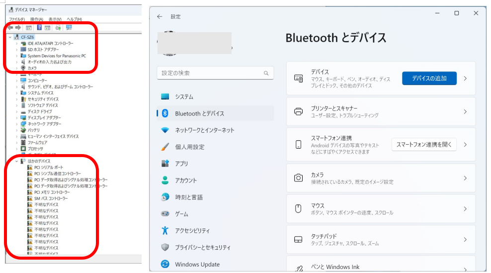
Task: Select the オーディオの入力および出力 category
Action: [x=50, y=62]
